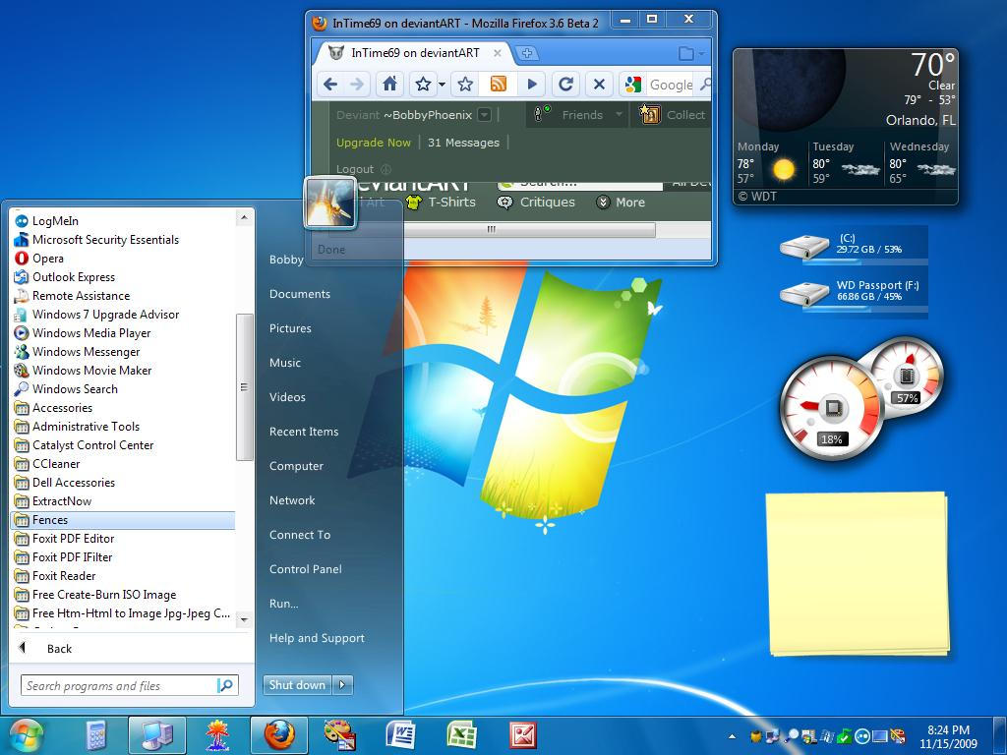
Task: Launch Outlook Express
Action: [x=64, y=276]
